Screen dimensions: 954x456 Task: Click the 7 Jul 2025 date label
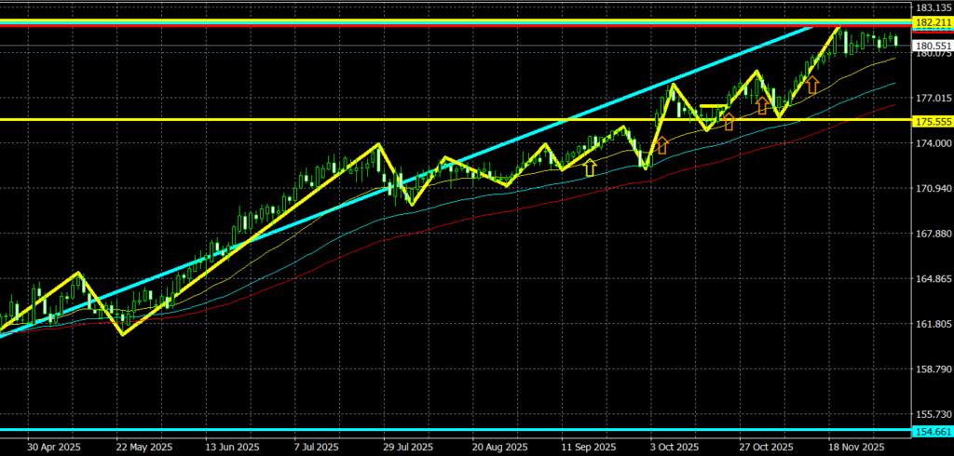click(x=315, y=446)
